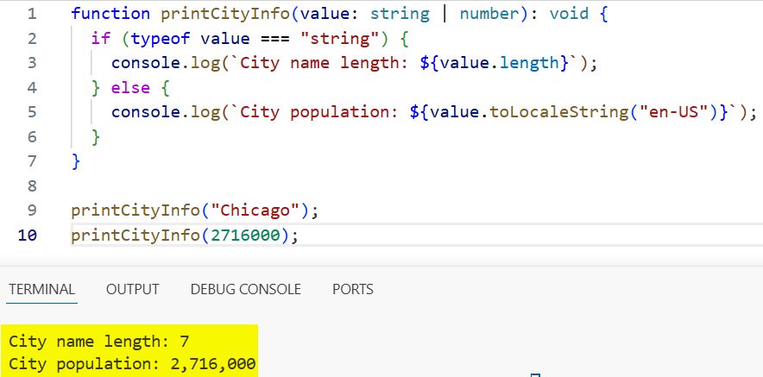Image resolution: width=763 pixels, height=377 pixels.
Task: Click console on line 3
Action: pyautogui.click(x=146, y=63)
